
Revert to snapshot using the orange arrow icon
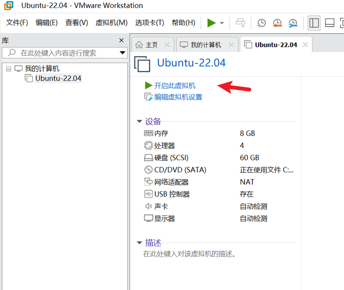(x=277, y=23)
